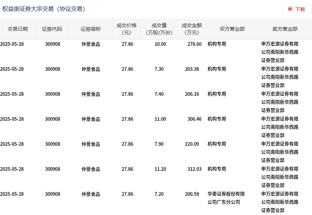Select the amount cell 312.03
This screenshot has width=312, height=215.
(x=194, y=169)
